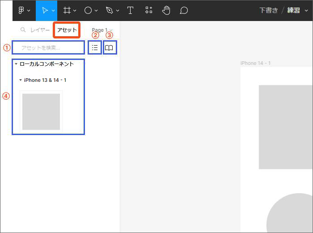The image size is (313, 233).
Task: Click the 下書き breadcrumb link
Action: 268,10
